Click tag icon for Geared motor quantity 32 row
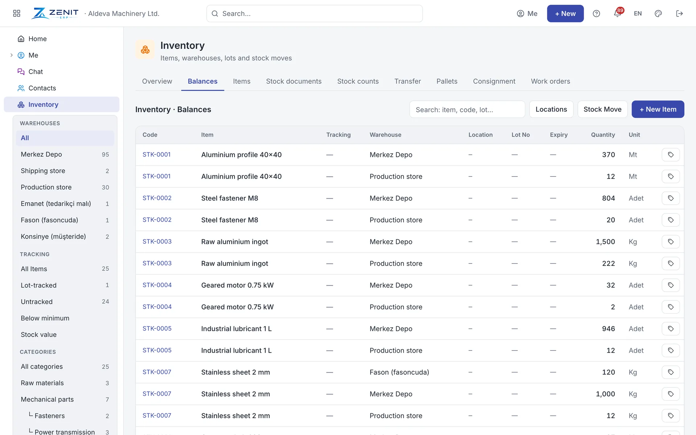The width and height of the screenshot is (696, 435). [x=671, y=285]
